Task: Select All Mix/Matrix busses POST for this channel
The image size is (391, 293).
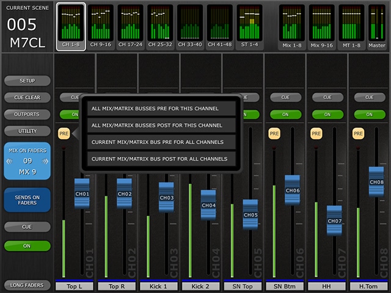Action: [x=158, y=125]
